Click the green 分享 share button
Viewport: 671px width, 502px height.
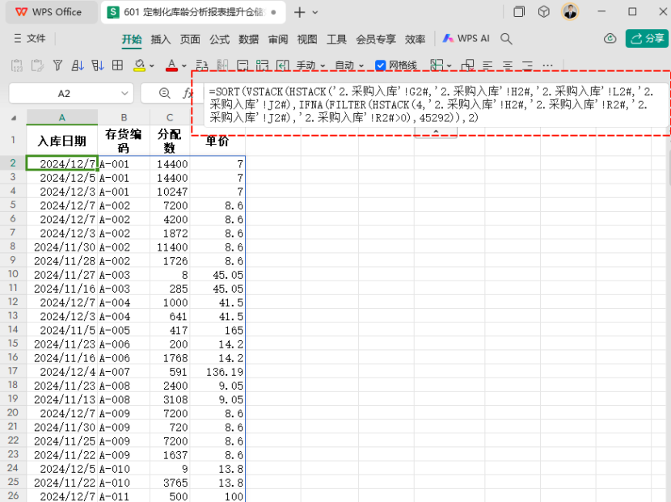[647, 39]
